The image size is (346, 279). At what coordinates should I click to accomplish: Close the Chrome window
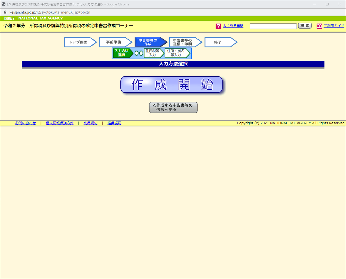(x=339, y=4)
